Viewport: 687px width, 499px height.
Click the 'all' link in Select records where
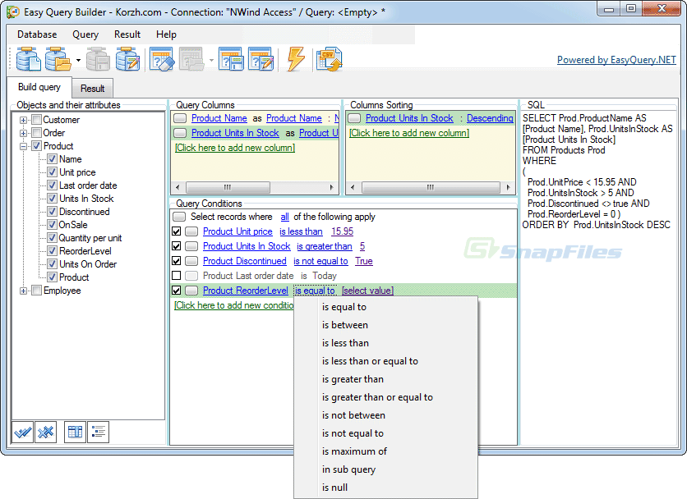[285, 217]
